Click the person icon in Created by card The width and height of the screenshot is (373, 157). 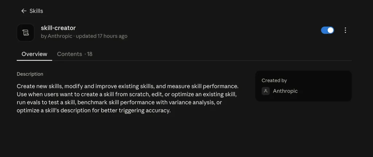coord(266,91)
